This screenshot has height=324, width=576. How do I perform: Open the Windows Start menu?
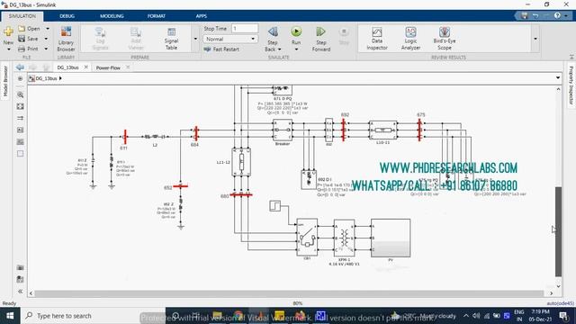click(x=10, y=316)
